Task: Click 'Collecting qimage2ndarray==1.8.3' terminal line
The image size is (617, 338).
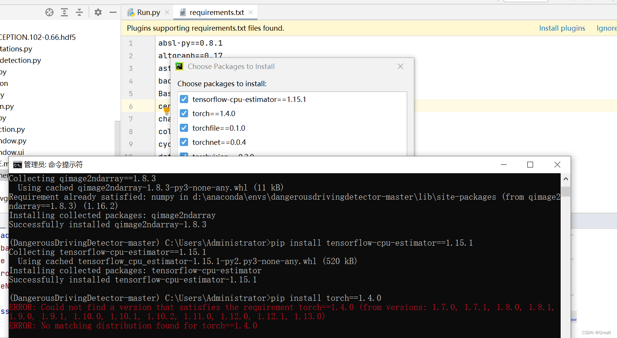Action: 82,179
